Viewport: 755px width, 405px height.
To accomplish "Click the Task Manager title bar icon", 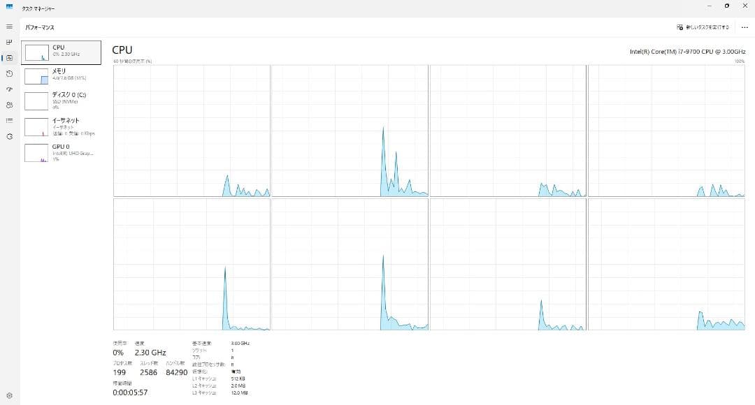I will (x=9, y=7).
